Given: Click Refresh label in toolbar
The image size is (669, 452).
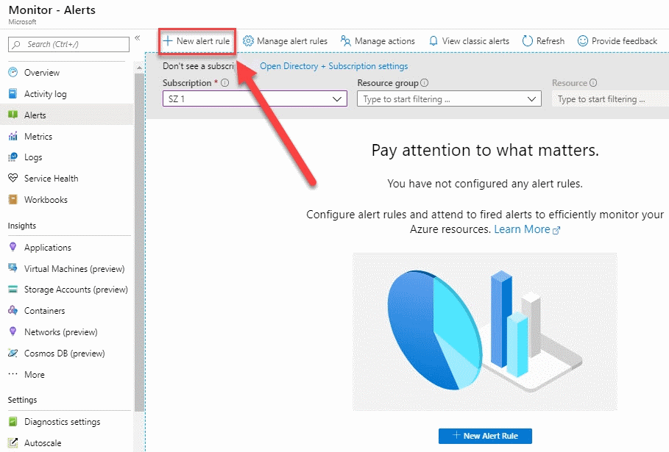Looking at the screenshot, I should (x=550, y=41).
